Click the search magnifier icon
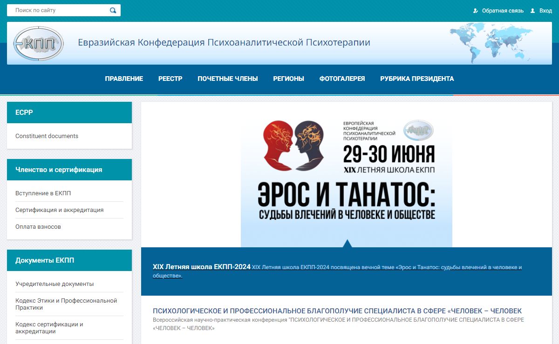 113,10
